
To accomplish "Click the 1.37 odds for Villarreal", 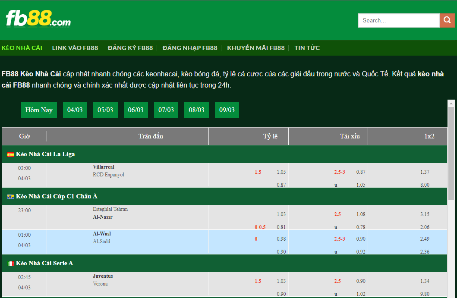I will click(x=425, y=172).
